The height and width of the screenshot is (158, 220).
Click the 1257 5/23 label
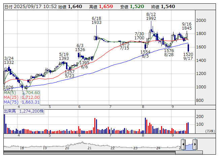click(70, 74)
